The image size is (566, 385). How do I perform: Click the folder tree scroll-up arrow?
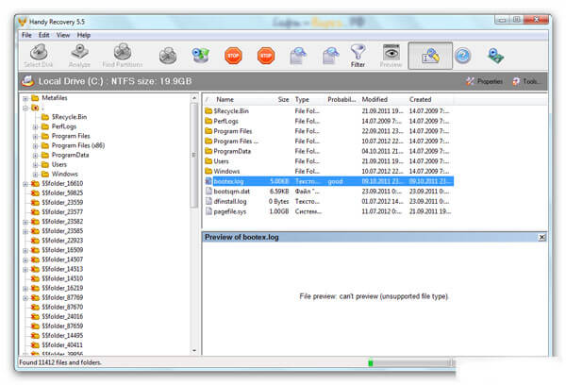coord(194,98)
